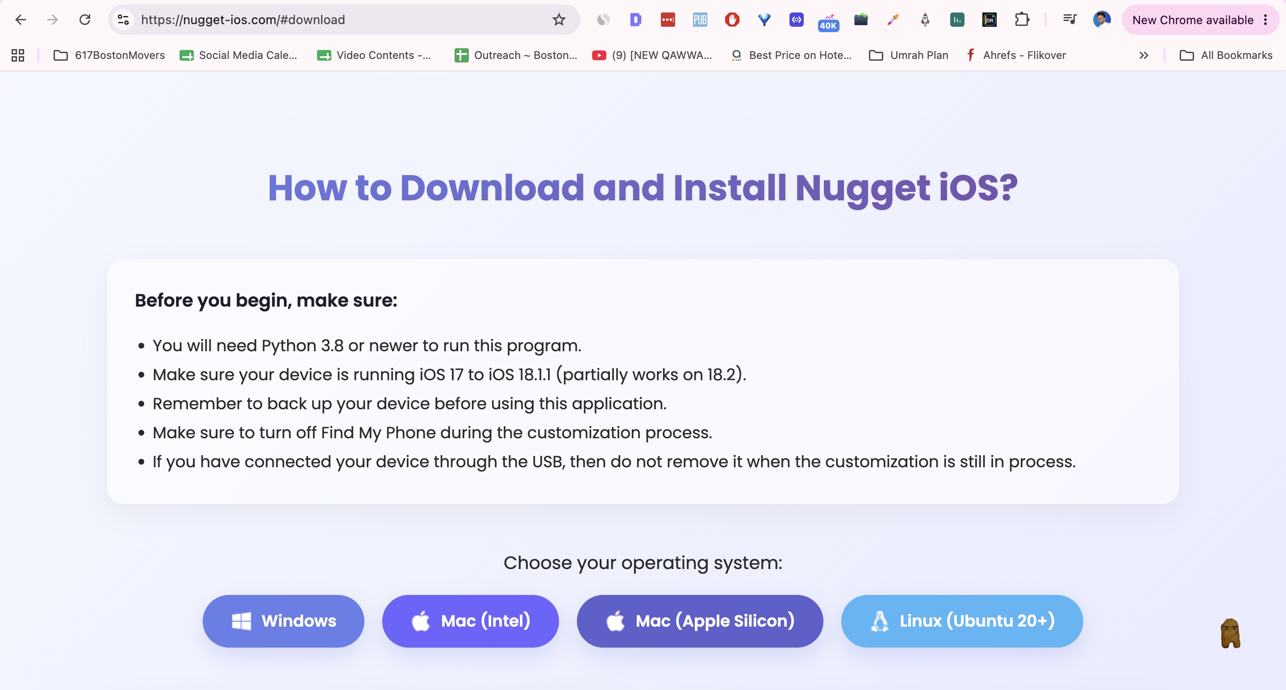The width and height of the screenshot is (1286, 690).
Task: Click the iOS 17 to iOS 18.1.1 bullet
Action: tap(449, 374)
